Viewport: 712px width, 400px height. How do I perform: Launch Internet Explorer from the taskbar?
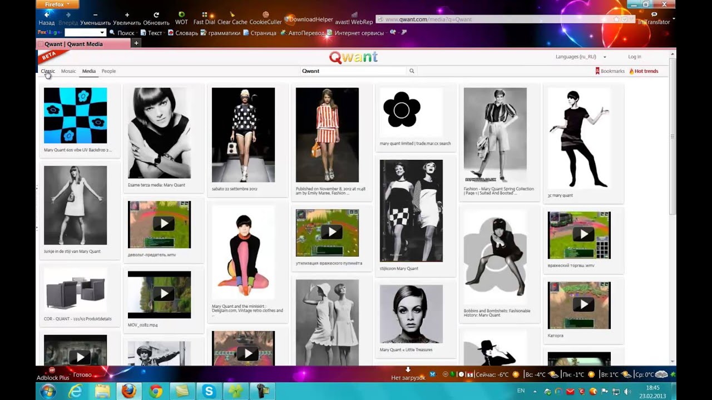(75, 391)
